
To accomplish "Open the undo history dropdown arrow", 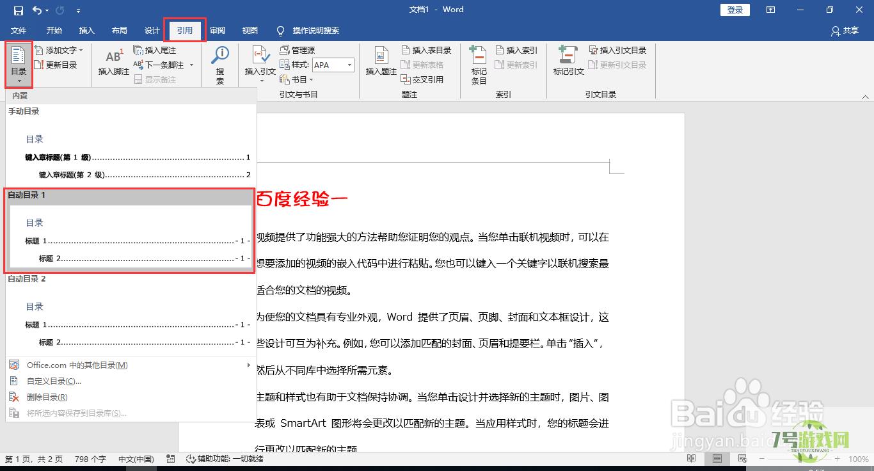I will click(x=48, y=10).
